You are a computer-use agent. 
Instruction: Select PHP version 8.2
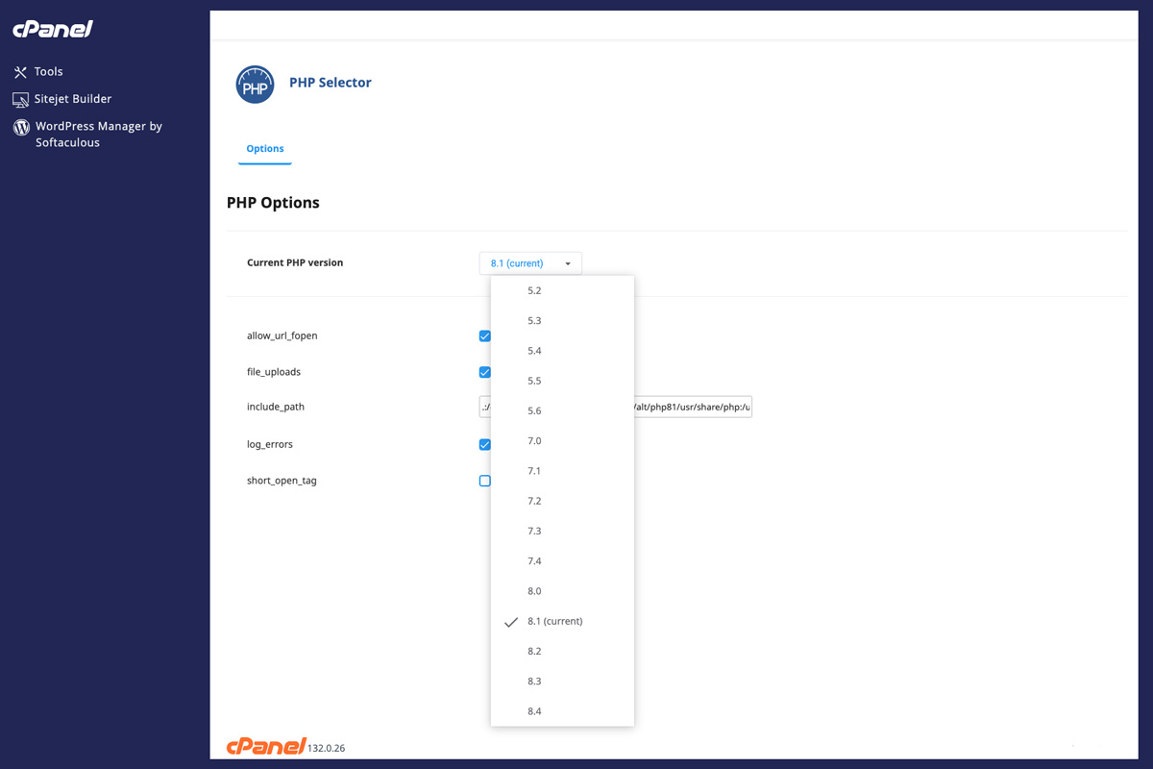(562, 651)
